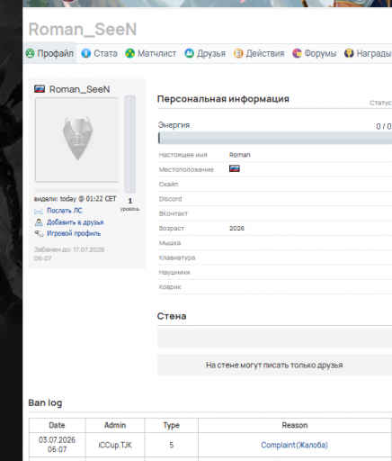The width and height of the screenshot is (392, 461).
Task: Click the blue Стата tab icon
Action: pyautogui.click(x=86, y=53)
